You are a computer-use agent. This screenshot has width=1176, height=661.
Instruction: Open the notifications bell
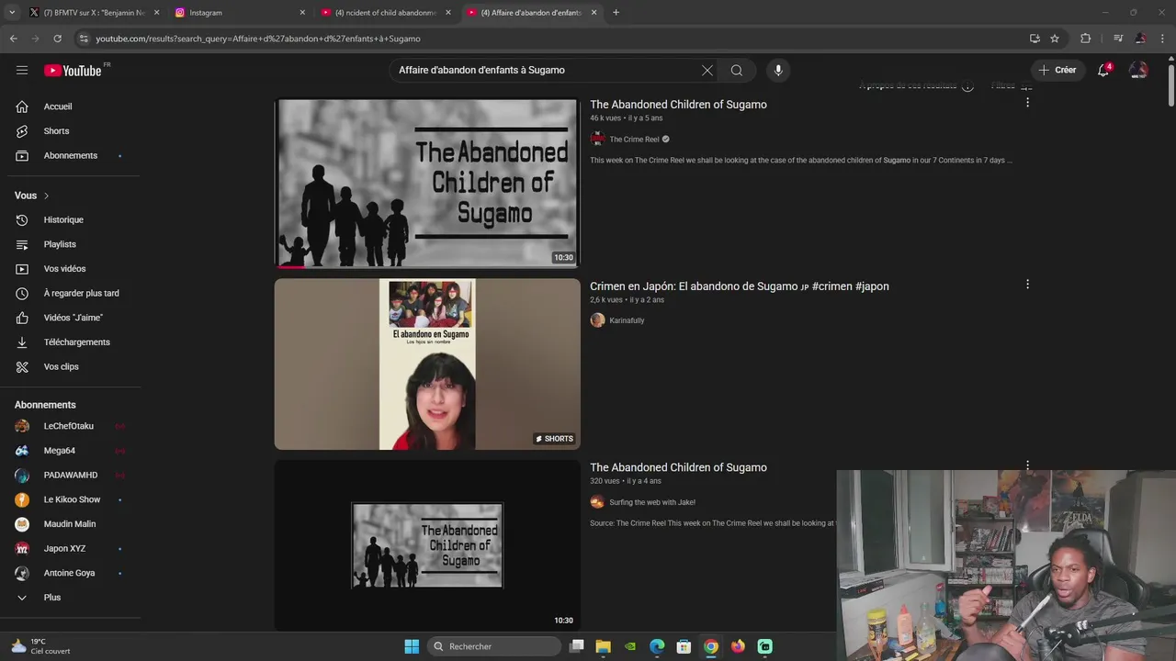(x=1104, y=70)
